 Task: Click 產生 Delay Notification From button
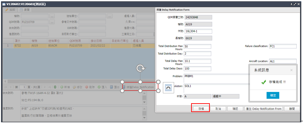[x=264, y=109]
